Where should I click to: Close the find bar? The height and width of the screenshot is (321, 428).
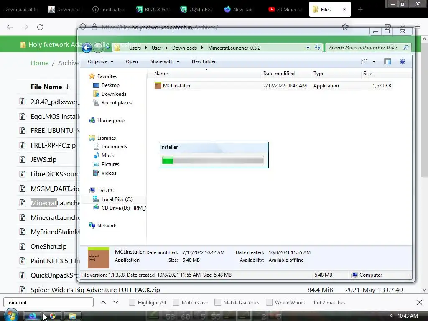[x=420, y=302]
